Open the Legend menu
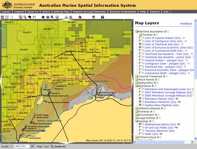This screenshot has width=197, height=149. click(19, 12)
